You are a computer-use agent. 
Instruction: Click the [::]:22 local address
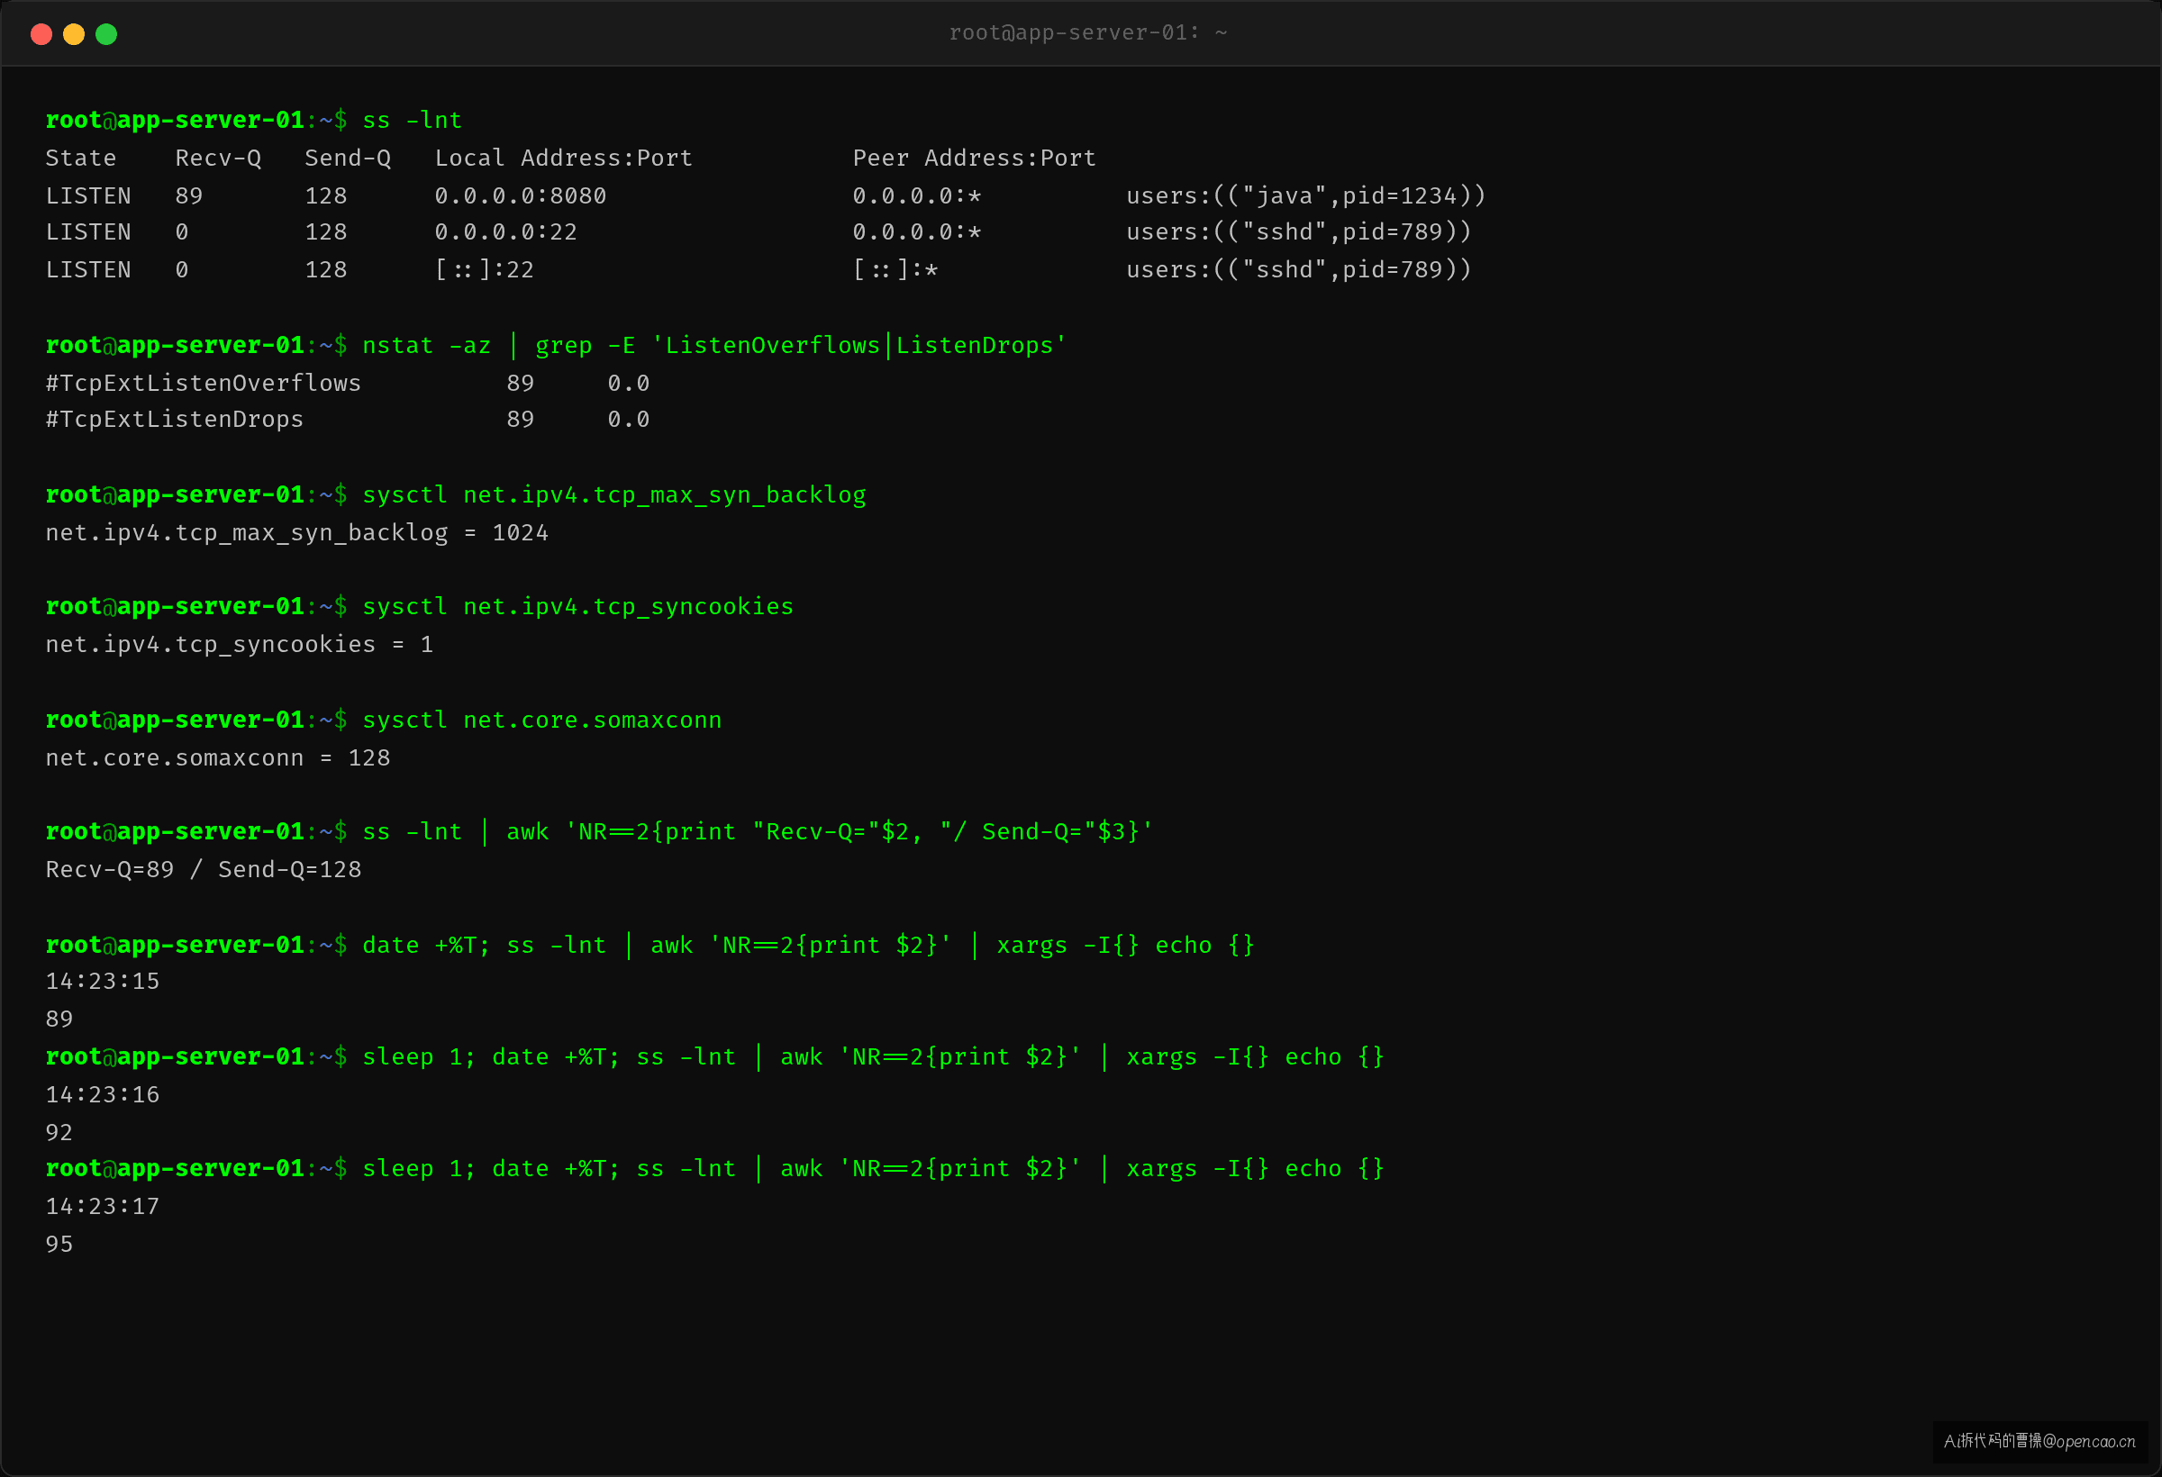[x=485, y=269]
